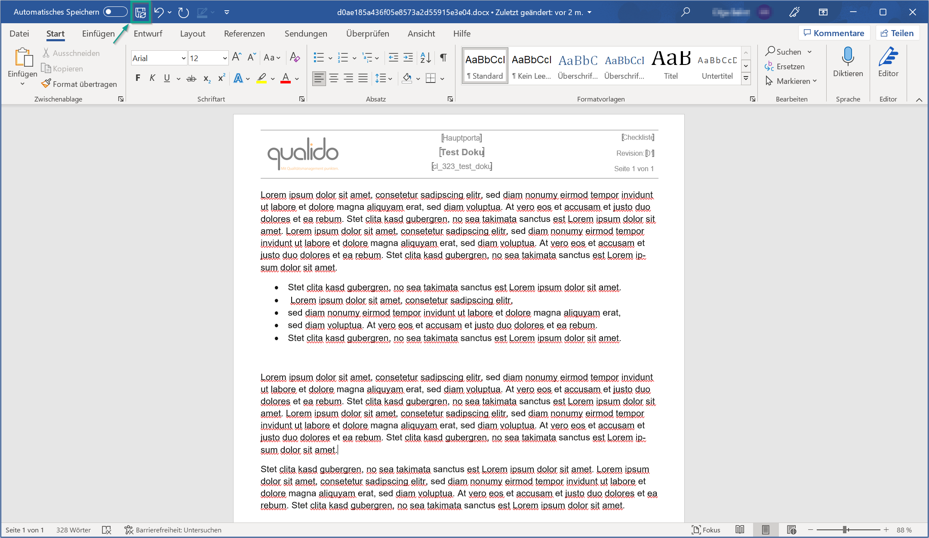Open Markieren dropdown

pyautogui.click(x=791, y=81)
